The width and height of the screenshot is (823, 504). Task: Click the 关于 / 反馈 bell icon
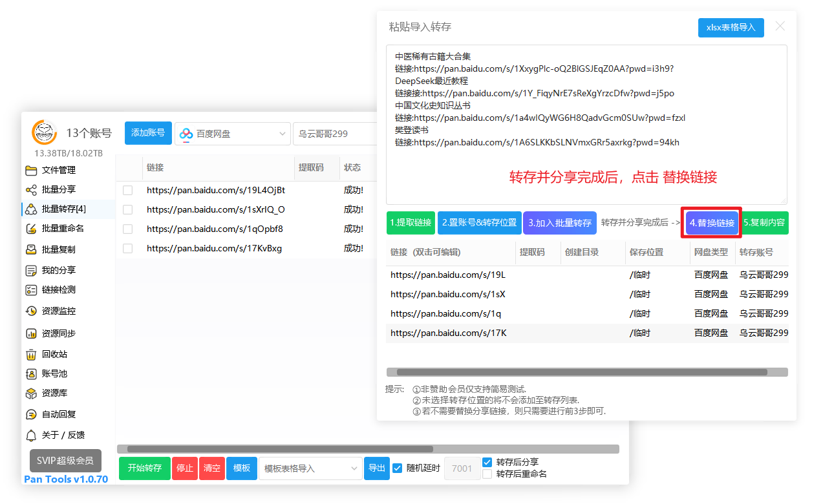(31, 435)
